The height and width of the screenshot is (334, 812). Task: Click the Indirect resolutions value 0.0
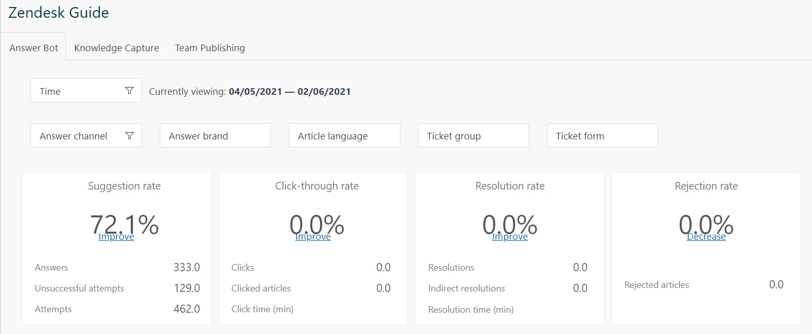(580, 288)
